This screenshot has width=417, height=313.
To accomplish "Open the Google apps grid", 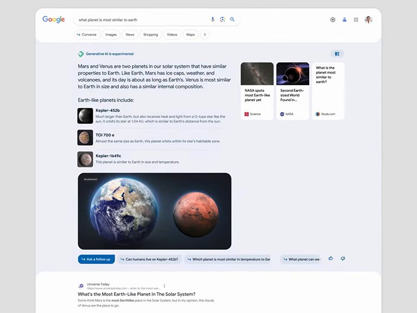I will point(356,20).
